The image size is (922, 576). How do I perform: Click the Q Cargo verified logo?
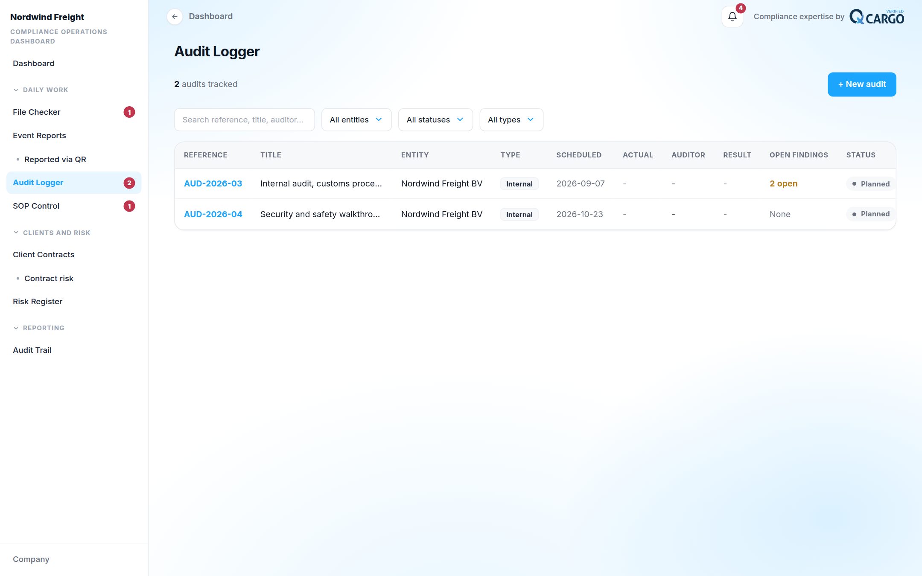(876, 17)
